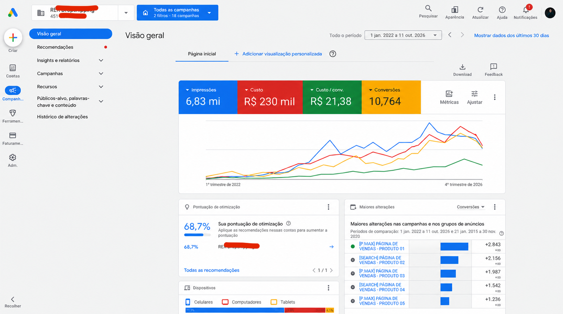Screen dimensions: 563x314
Task: Open Todas as recomendações link
Action: [211, 270]
